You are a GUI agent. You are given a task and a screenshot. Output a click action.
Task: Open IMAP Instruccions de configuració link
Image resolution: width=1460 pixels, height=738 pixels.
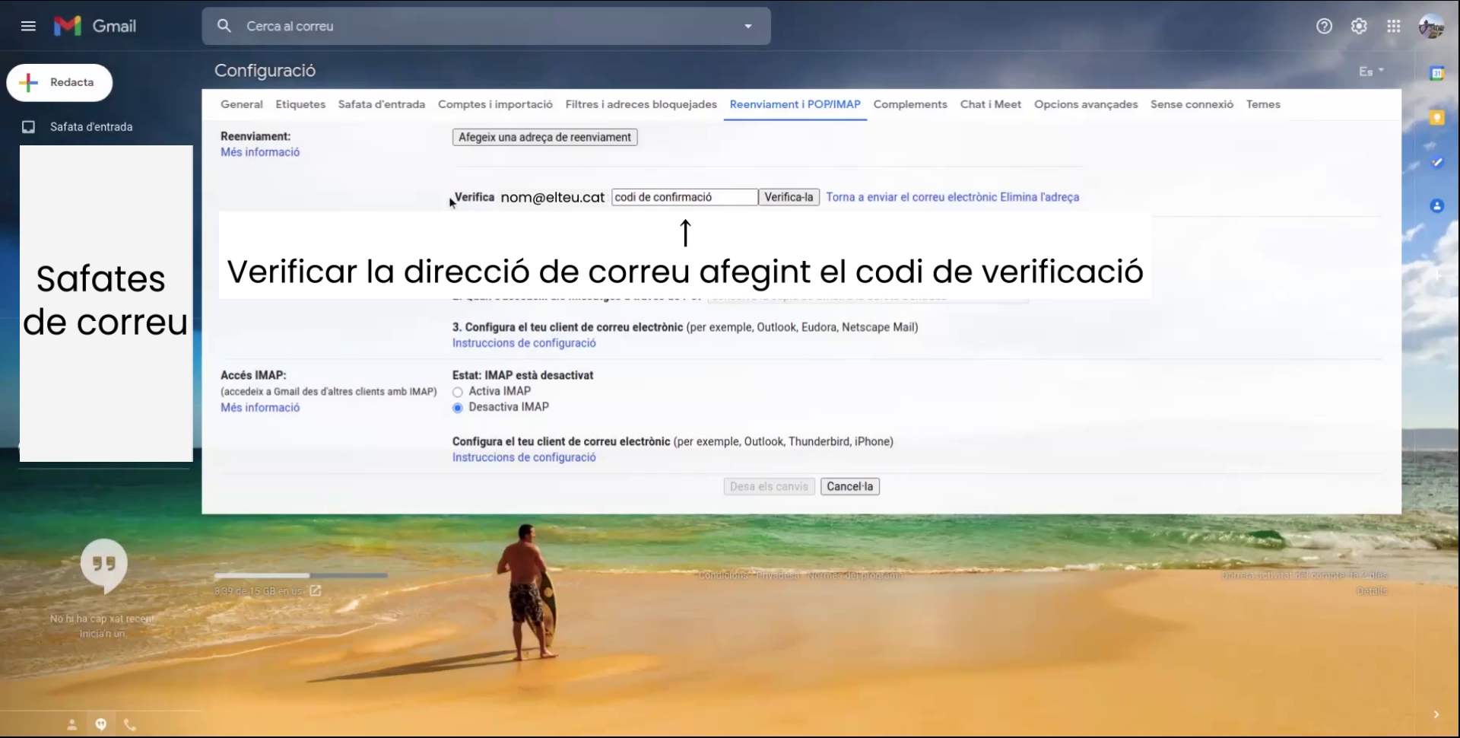[x=524, y=457]
